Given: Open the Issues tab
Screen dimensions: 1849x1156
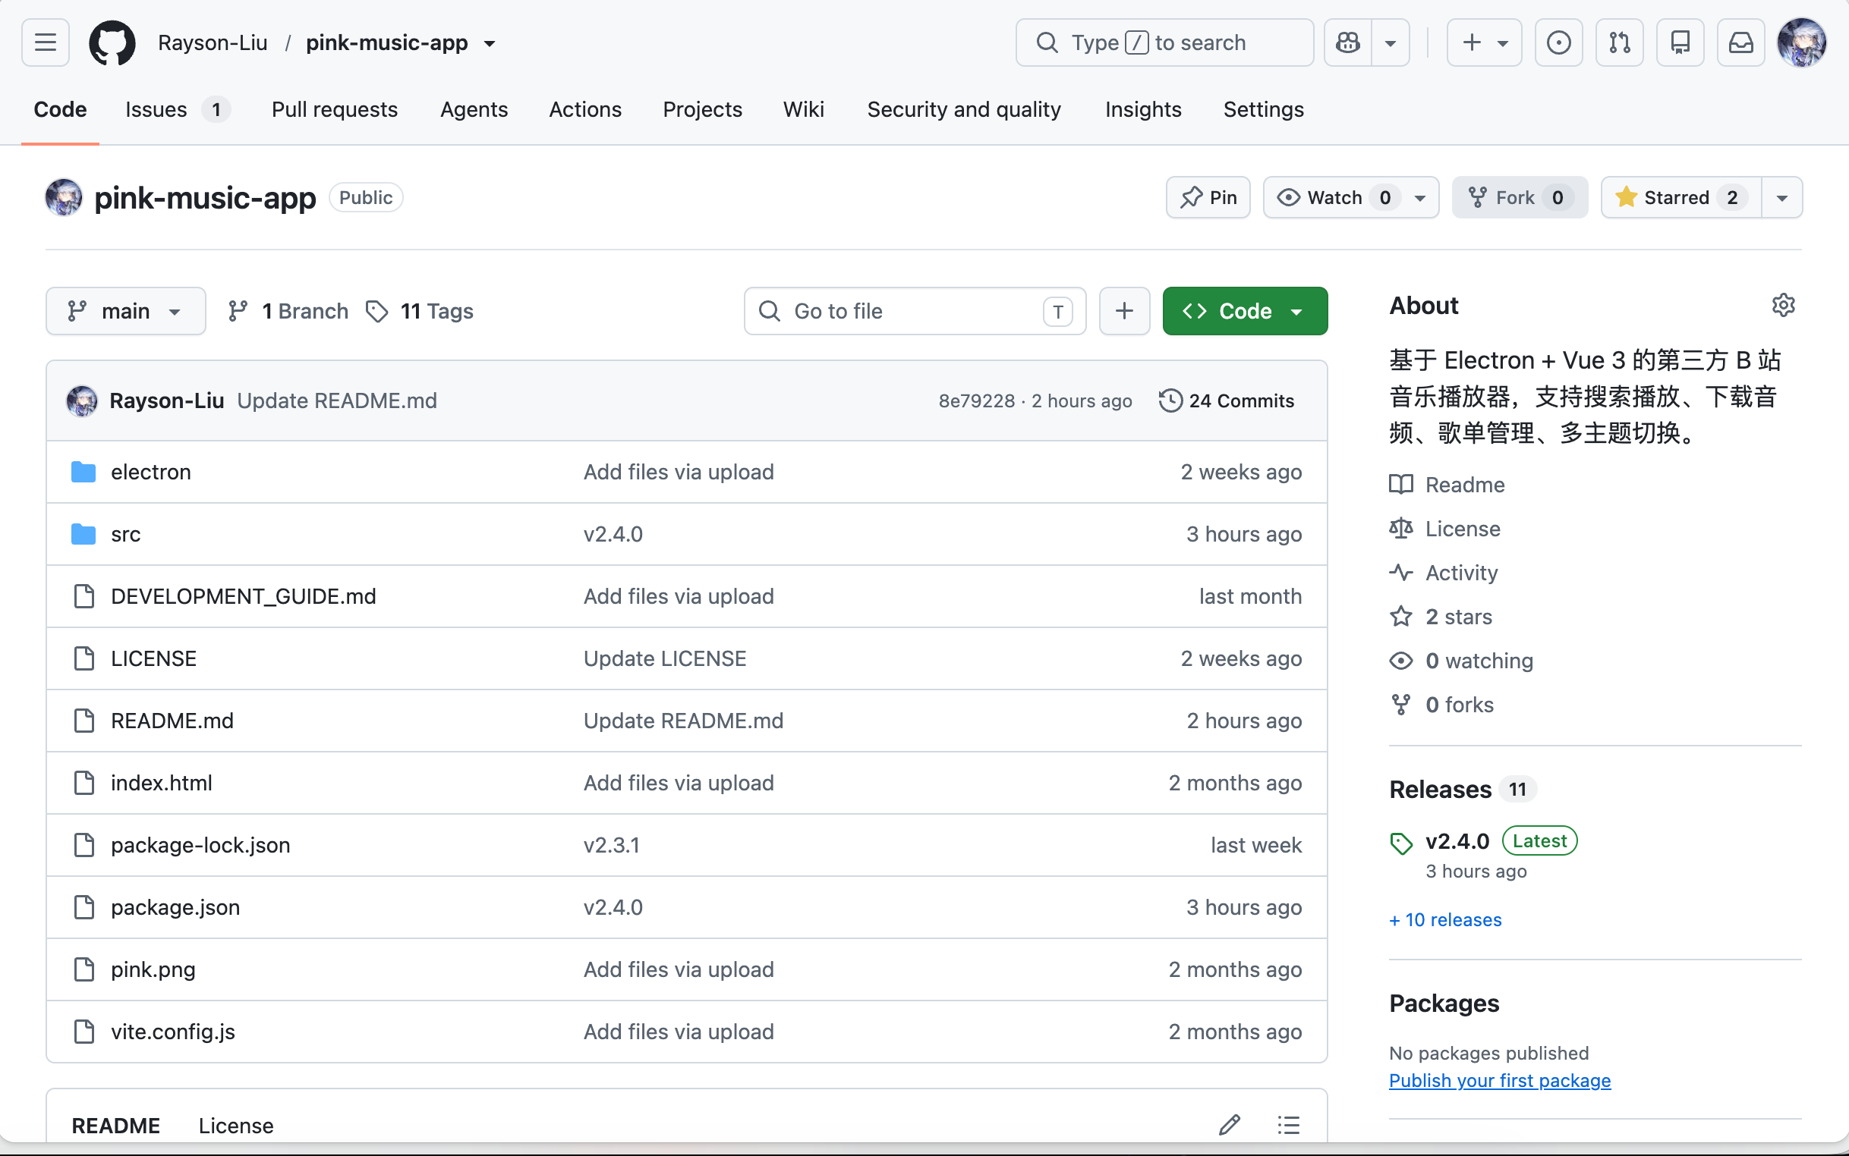Looking at the screenshot, I should pyautogui.click(x=177, y=109).
